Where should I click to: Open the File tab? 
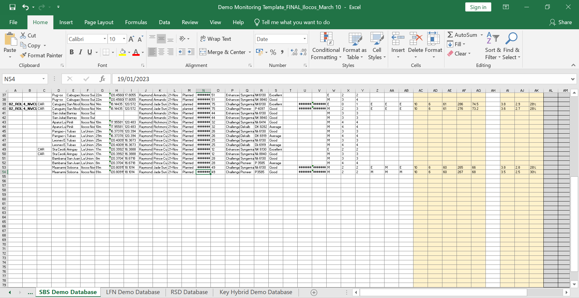pos(13,22)
